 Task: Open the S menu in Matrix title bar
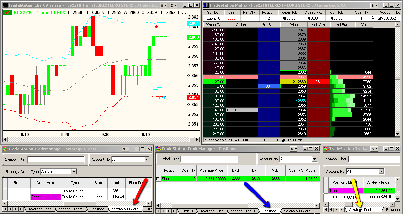click(x=374, y=5)
